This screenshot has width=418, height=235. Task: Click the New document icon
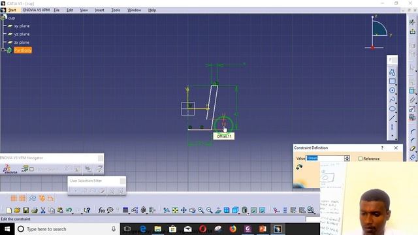pos(8,210)
